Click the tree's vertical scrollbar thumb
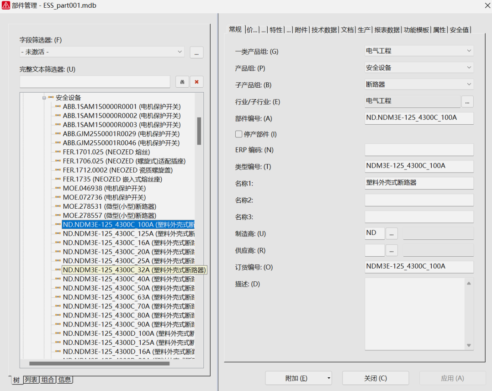This screenshot has height=391, width=492. pyautogui.click(x=199, y=131)
